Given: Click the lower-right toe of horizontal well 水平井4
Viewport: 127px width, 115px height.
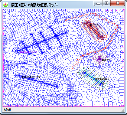Looking at the screenshot, I should (x=101, y=37).
